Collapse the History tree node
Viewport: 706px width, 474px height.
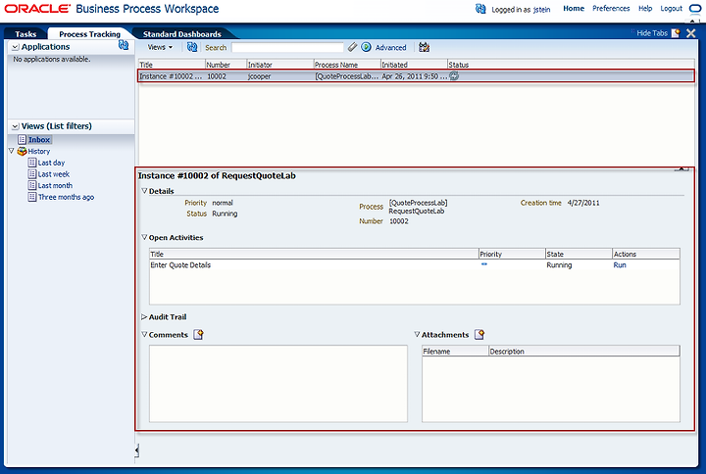[x=11, y=151]
